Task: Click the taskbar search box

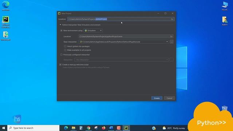Action: [33, 128]
